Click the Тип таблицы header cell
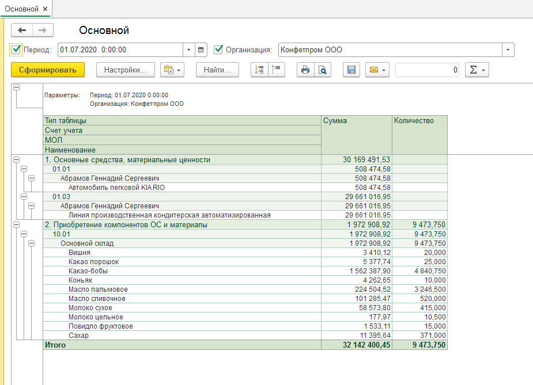 [182, 120]
